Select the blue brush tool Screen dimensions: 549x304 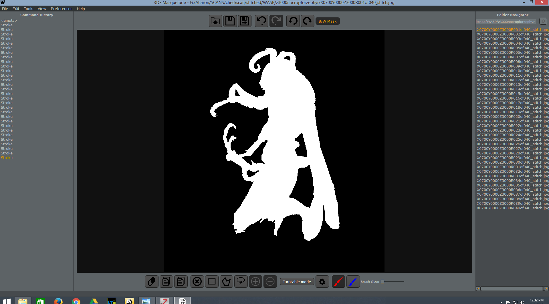coord(353,282)
